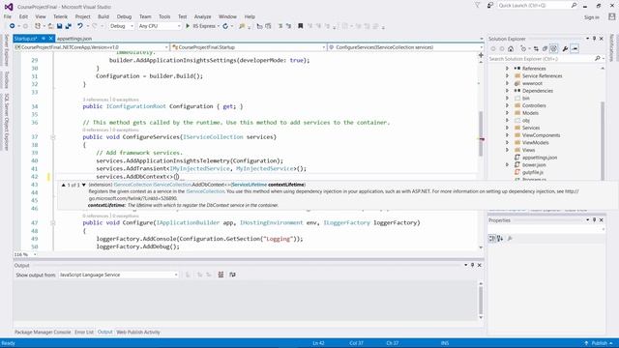Click Categorized view icon in Properties panel

[492, 239]
